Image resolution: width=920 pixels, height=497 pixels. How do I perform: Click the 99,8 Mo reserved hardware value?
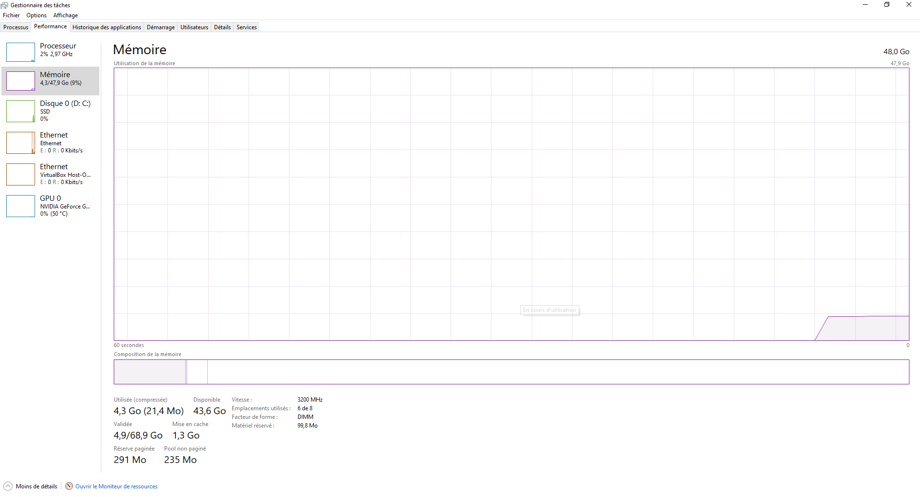(308, 426)
